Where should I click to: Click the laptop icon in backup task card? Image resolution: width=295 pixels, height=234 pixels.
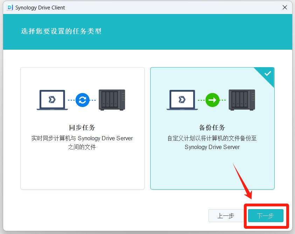[182, 100]
